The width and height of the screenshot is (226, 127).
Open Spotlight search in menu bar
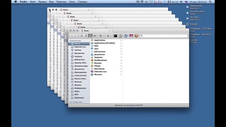point(210,2)
